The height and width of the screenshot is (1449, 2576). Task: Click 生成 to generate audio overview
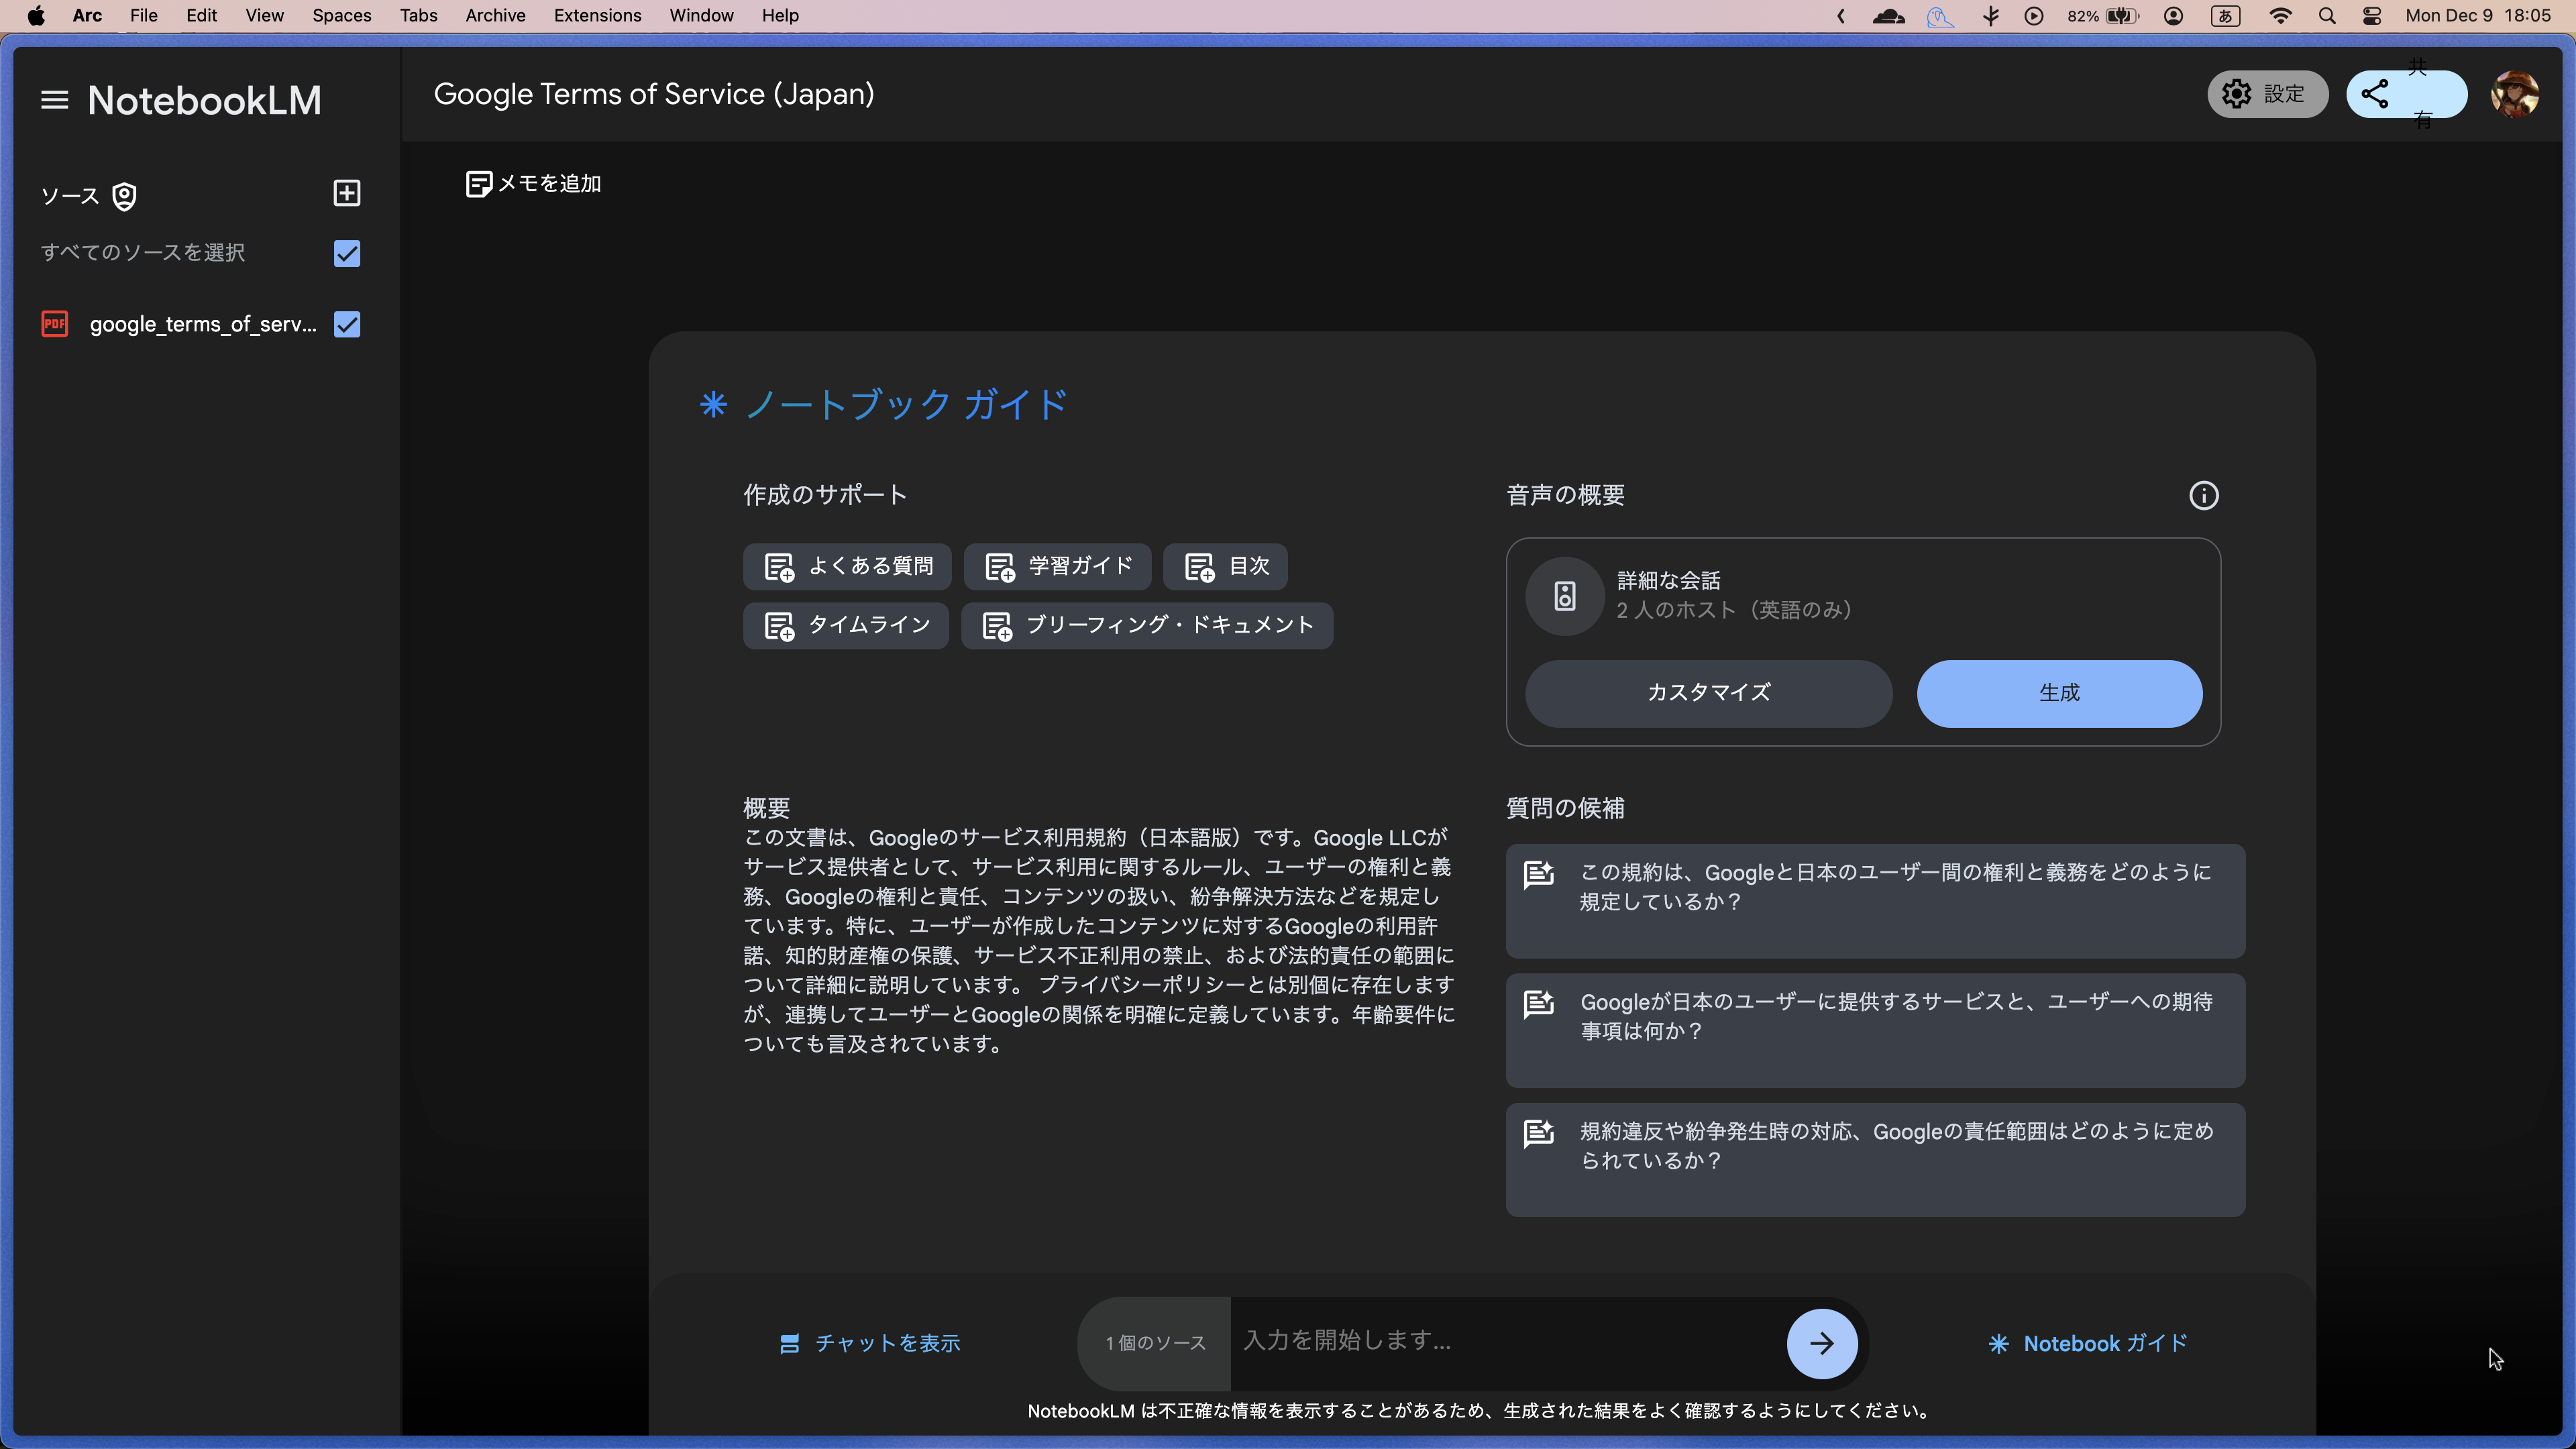point(2058,693)
